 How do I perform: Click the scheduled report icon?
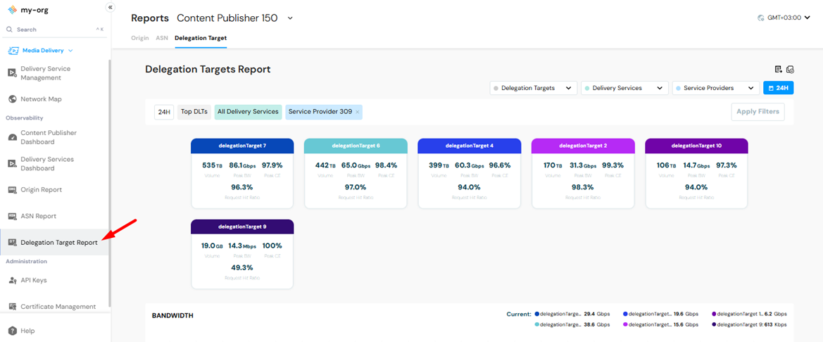[x=790, y=69]
